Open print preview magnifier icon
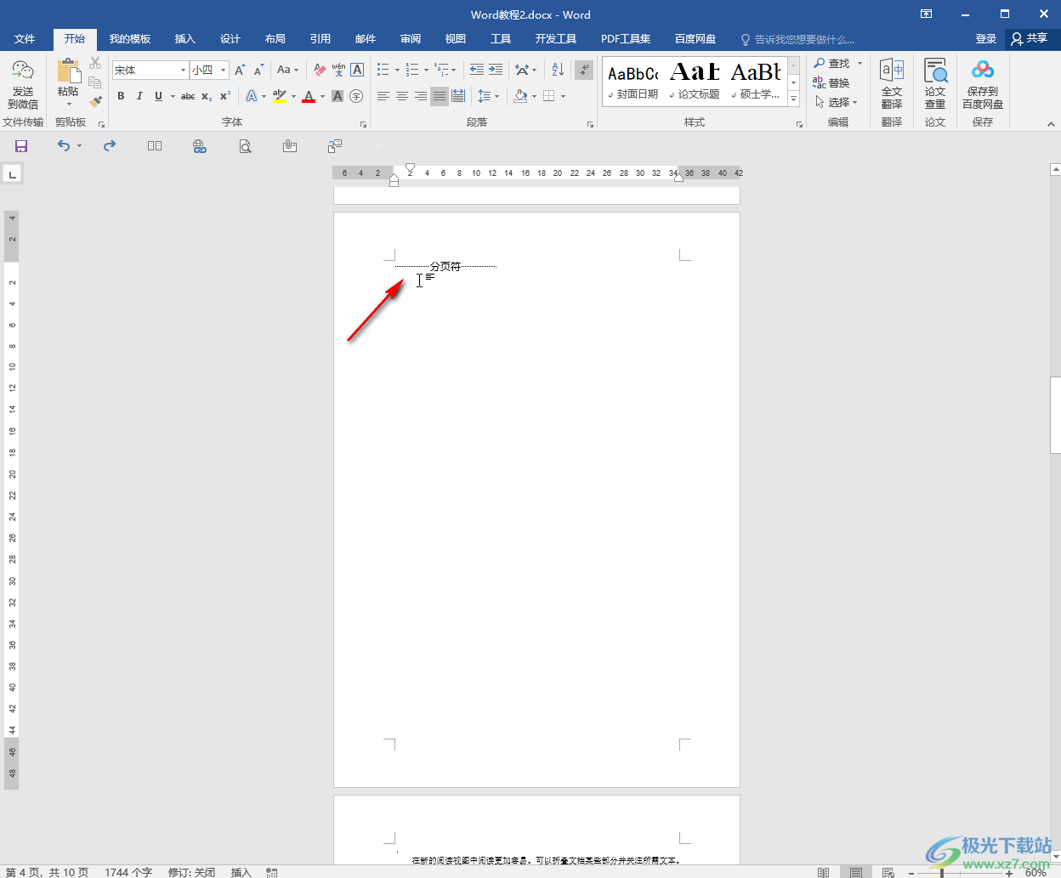 (x=245, y=146)
